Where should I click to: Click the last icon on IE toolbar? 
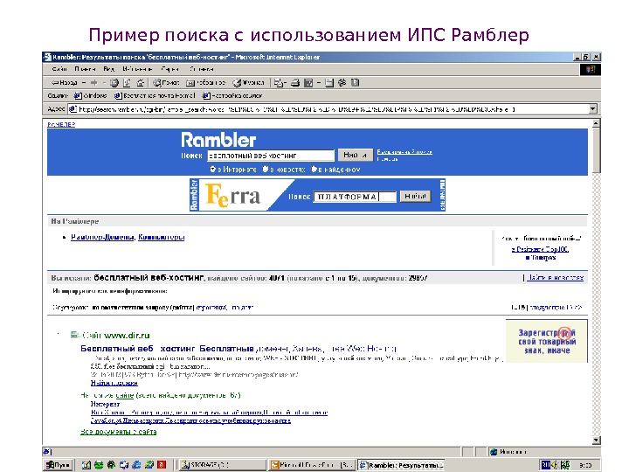click(x=355, y=83)
